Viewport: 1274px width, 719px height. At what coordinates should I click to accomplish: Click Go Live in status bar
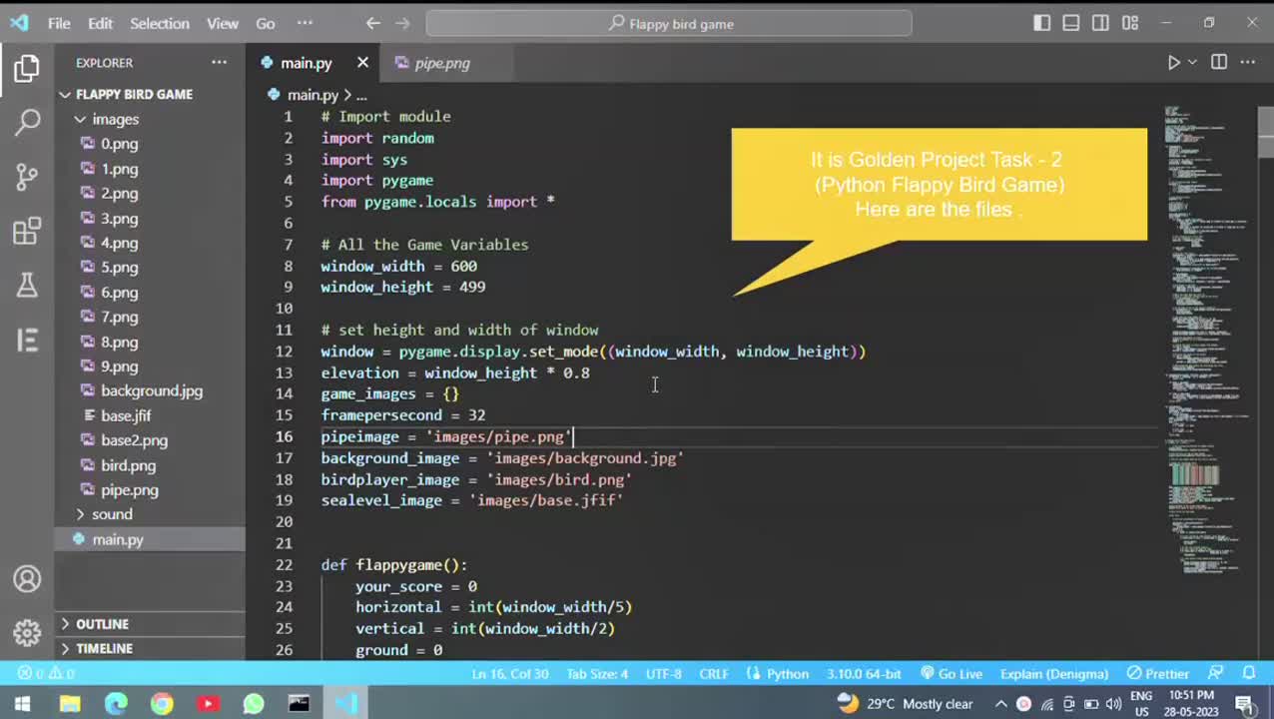[952, 674]
